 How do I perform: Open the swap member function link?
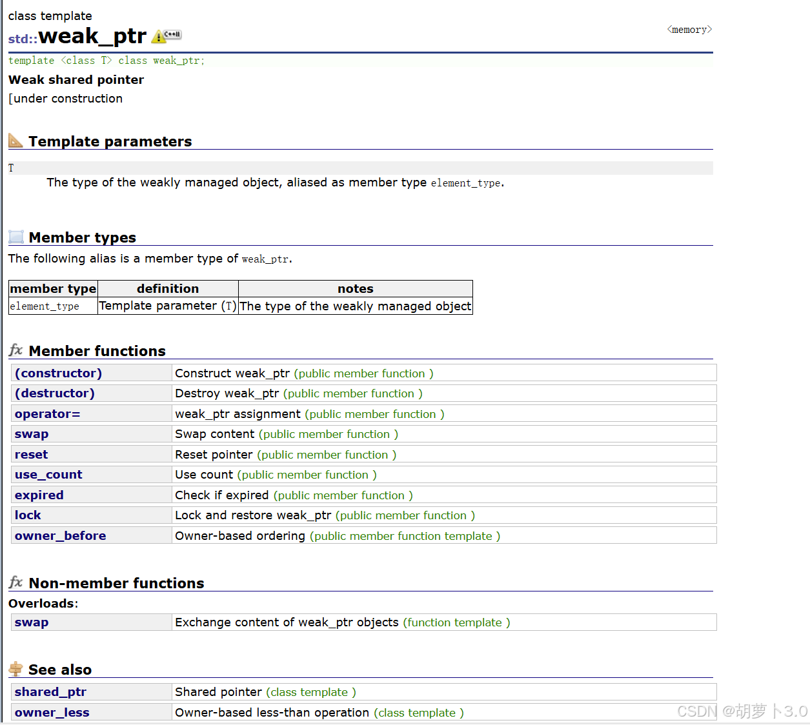[x=32, y=434]
